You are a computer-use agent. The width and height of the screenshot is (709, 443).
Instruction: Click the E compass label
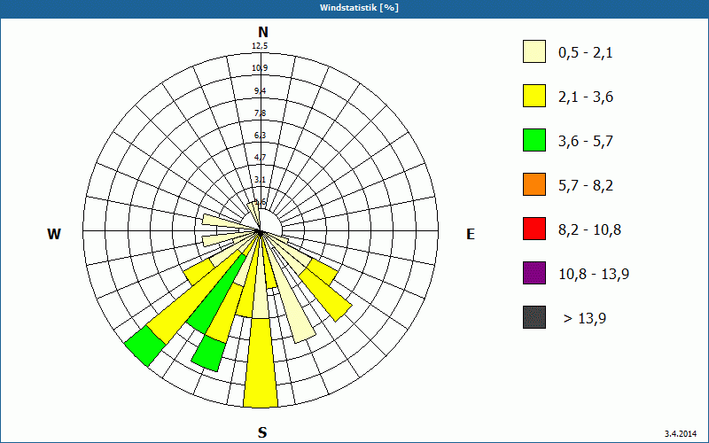471,234
